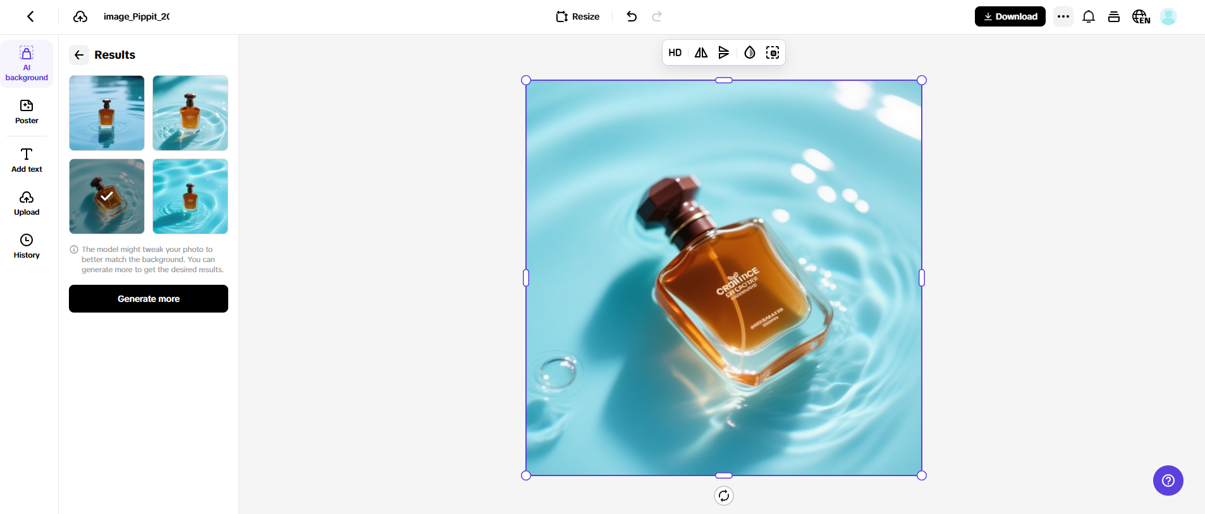The width and height of the screenshot is (1205, 514).
Task: Select the AI background tool
Action: coord(27,64)
